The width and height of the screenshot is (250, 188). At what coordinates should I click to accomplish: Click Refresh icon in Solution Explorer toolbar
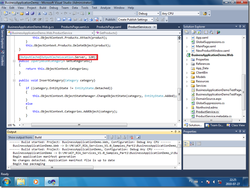click(198, 32)
